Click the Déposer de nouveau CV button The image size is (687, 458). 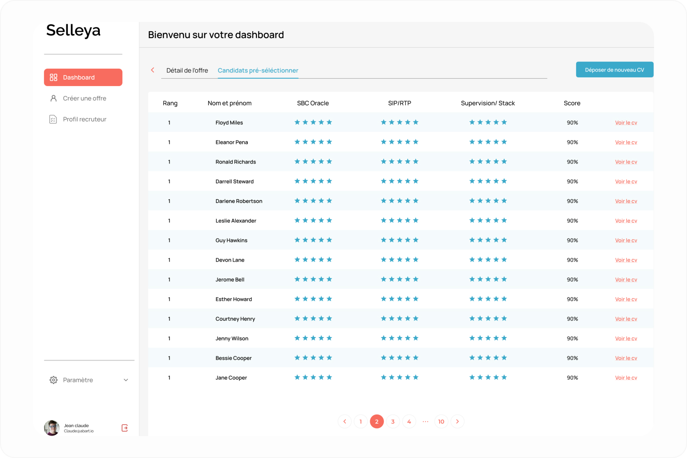pyautogui.click(x=615, y=69)
